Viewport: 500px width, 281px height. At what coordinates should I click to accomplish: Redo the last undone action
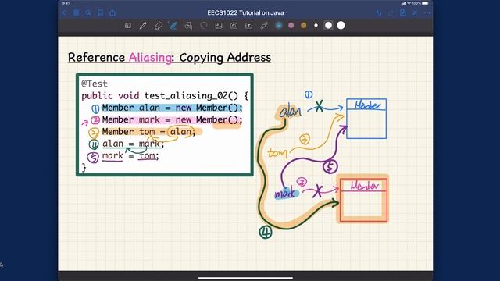(x=391, y=12)
